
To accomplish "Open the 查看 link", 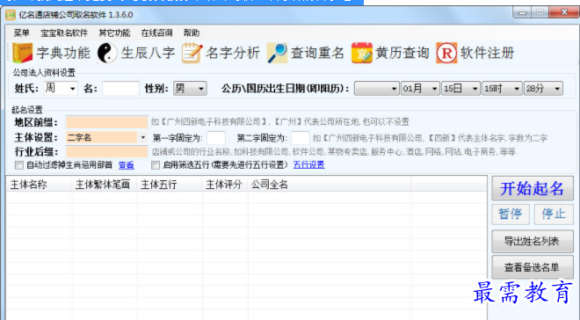I will (x=127, y=165).
